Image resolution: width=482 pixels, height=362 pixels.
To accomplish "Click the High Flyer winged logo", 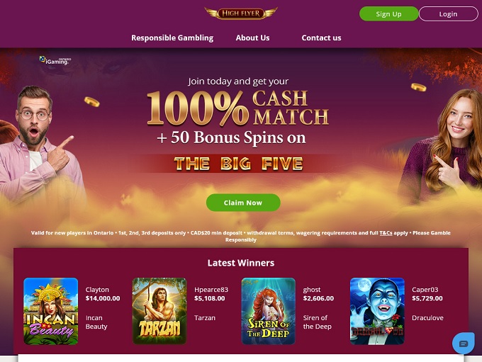I will click(241, 13).
